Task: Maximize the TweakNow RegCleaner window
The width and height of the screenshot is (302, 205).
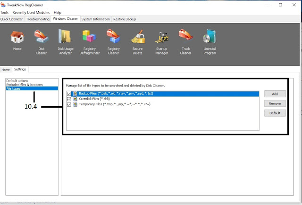Action: tap(280, 5)
